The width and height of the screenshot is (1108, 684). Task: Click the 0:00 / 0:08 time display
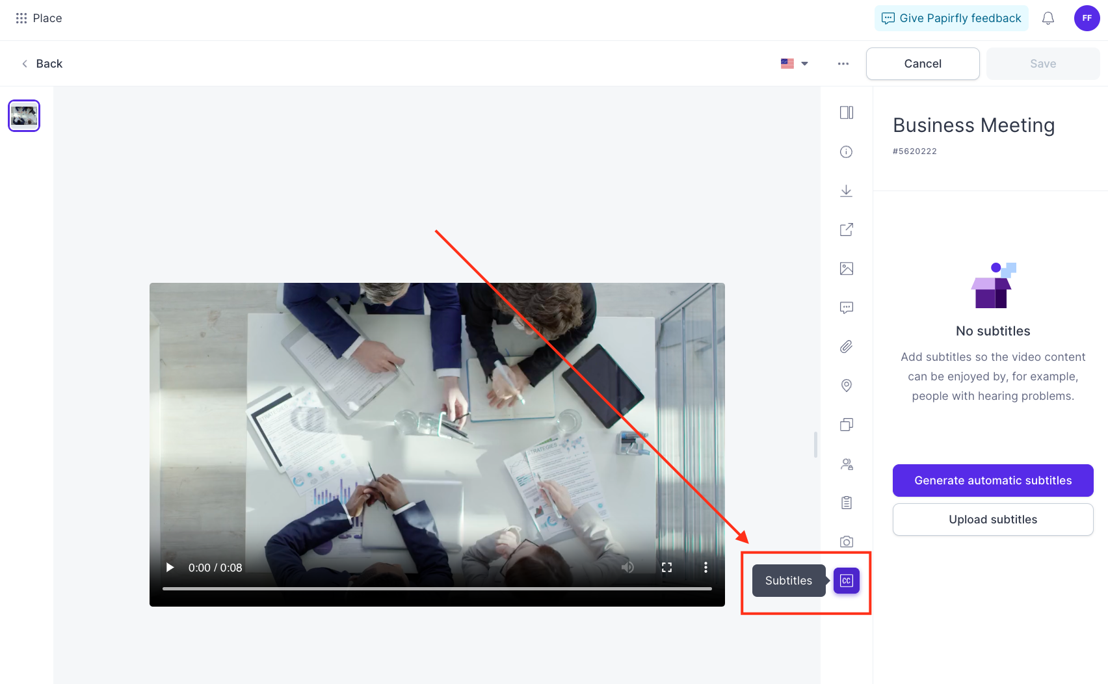tap(215, 568)
